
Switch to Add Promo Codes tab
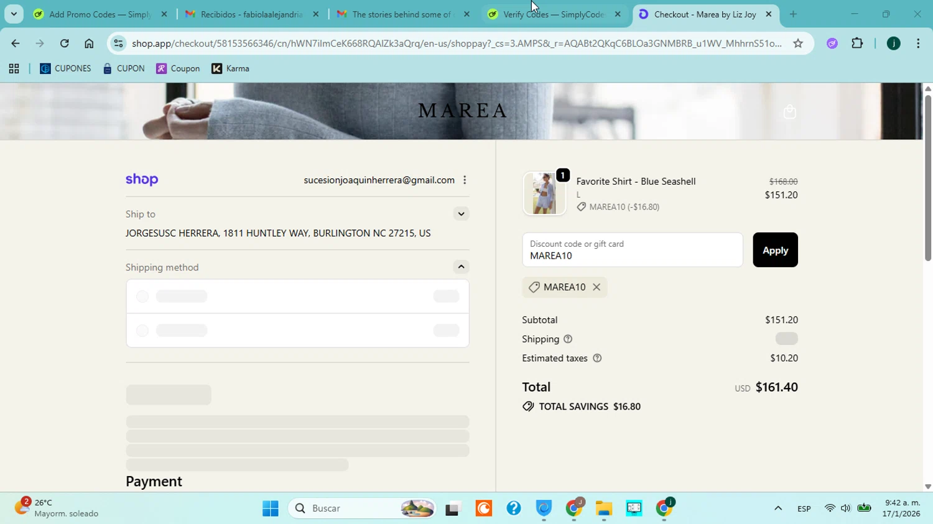(100, 14)
